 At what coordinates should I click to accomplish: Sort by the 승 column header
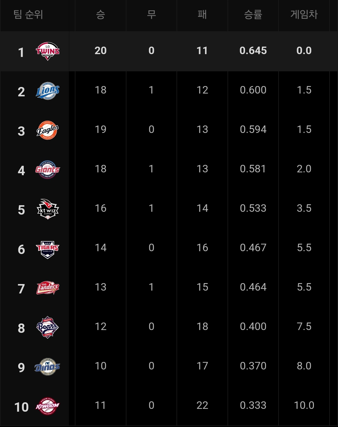pyautogui.click(x=100, y=14)
